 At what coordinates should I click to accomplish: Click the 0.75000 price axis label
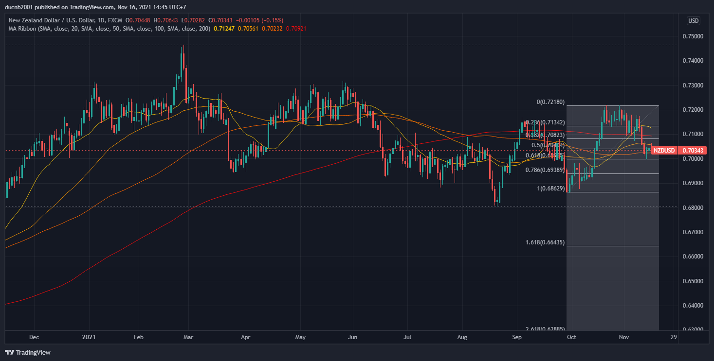click(x=693, y=36)
